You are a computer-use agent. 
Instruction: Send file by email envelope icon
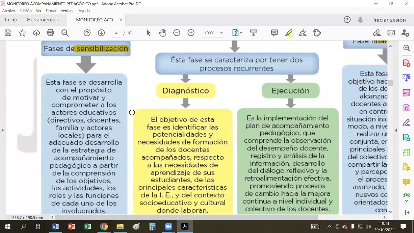[391, 33]
